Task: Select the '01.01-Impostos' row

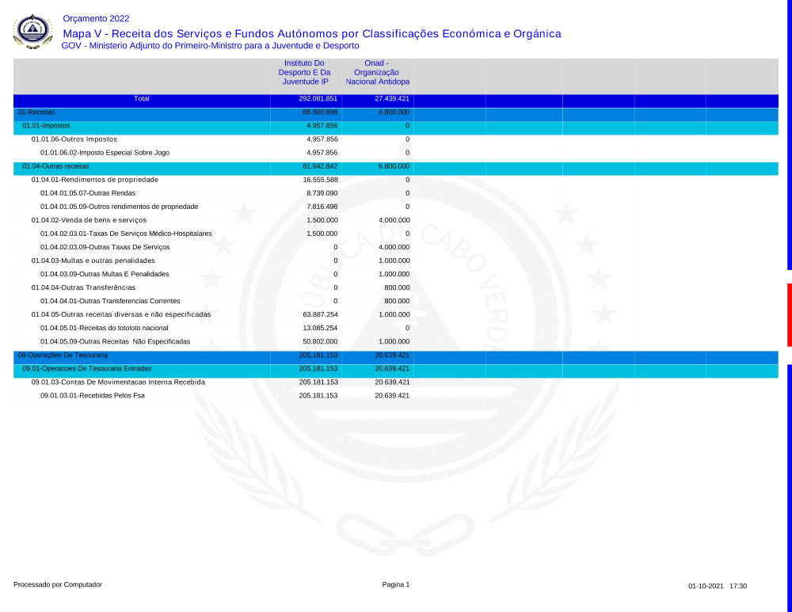Action: tap(46, 126)
